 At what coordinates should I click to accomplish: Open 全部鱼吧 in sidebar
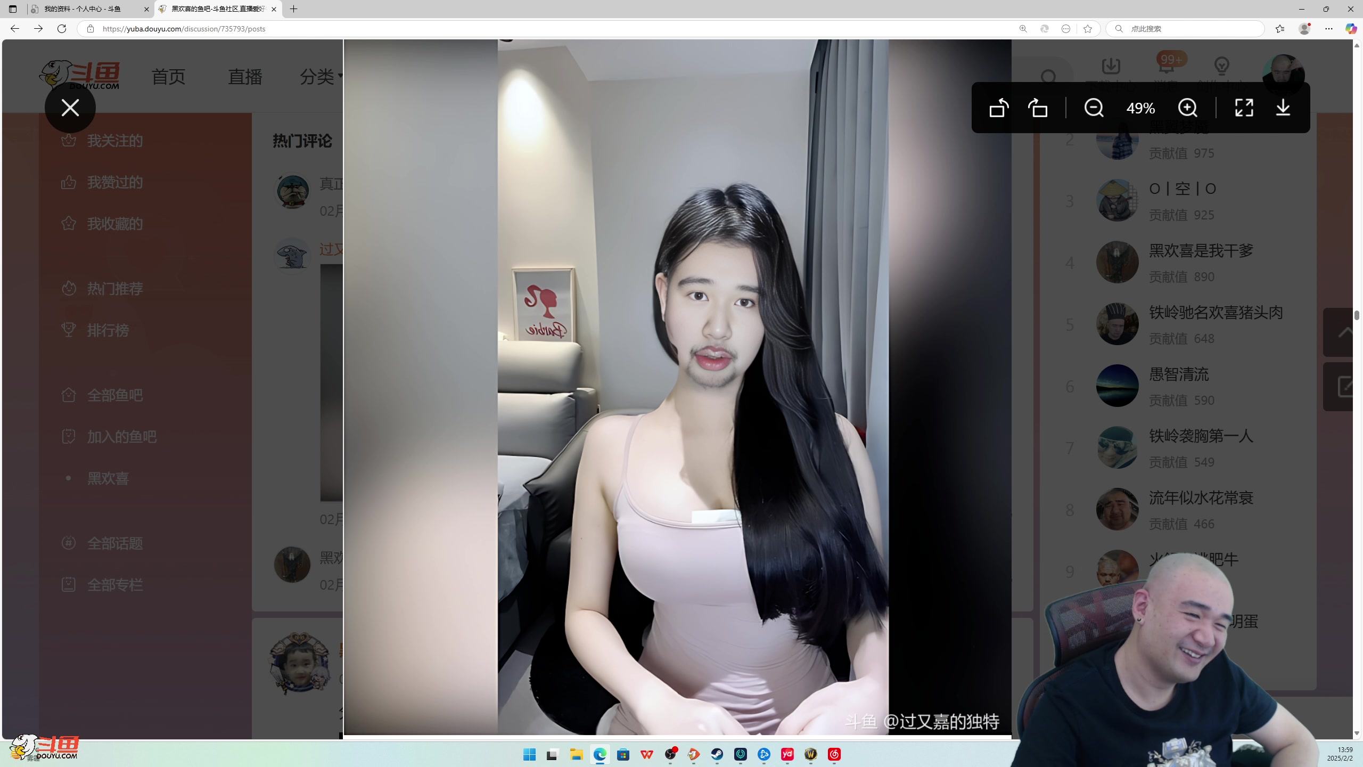102,395
